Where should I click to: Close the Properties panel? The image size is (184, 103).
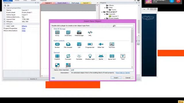38,3
